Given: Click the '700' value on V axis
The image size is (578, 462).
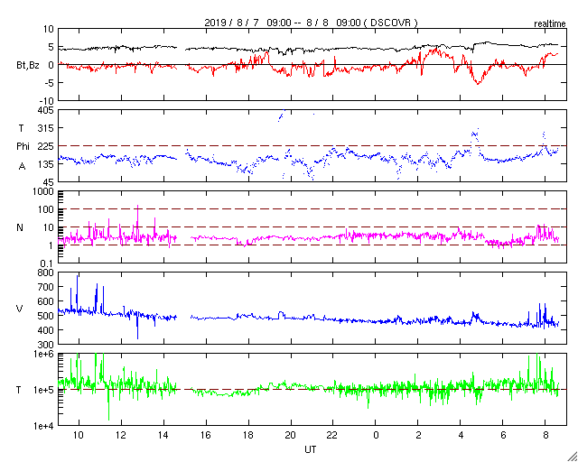Looking at the screenshot, I should coord(46,287).
